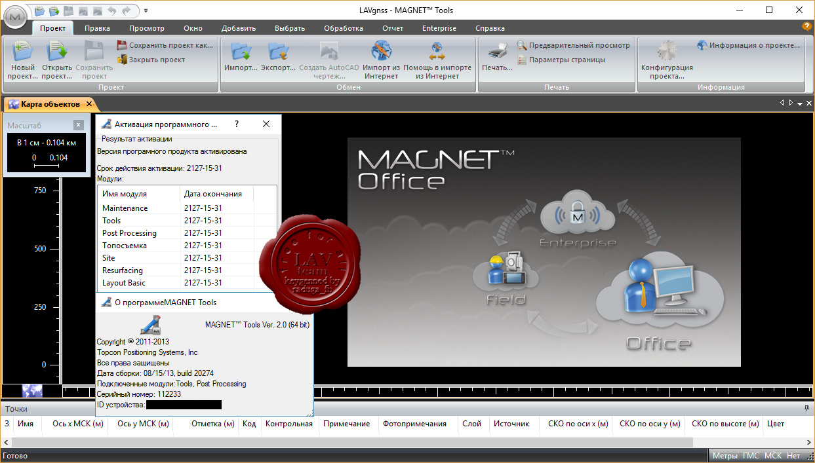The image size is (815, 463).
Task: Click the МСК coordinate system status bar field
Action: pyautogui.click(x=773, y=456)
